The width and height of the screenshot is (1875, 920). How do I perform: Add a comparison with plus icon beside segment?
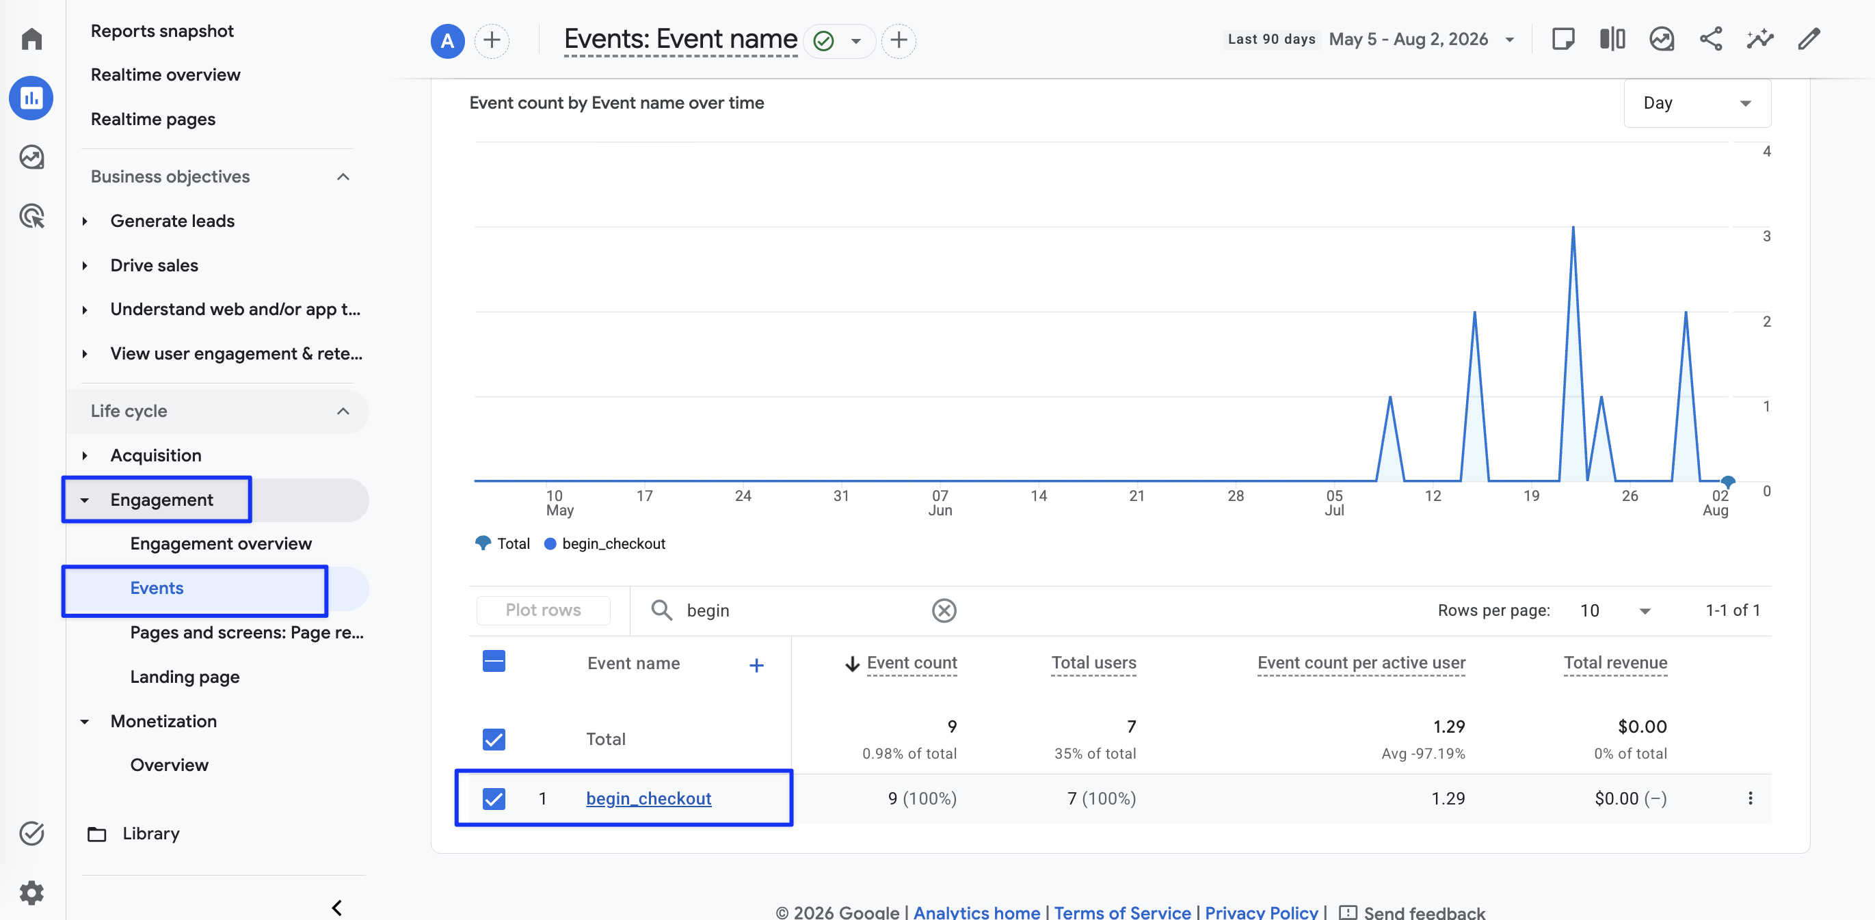[x=492, y=40]
